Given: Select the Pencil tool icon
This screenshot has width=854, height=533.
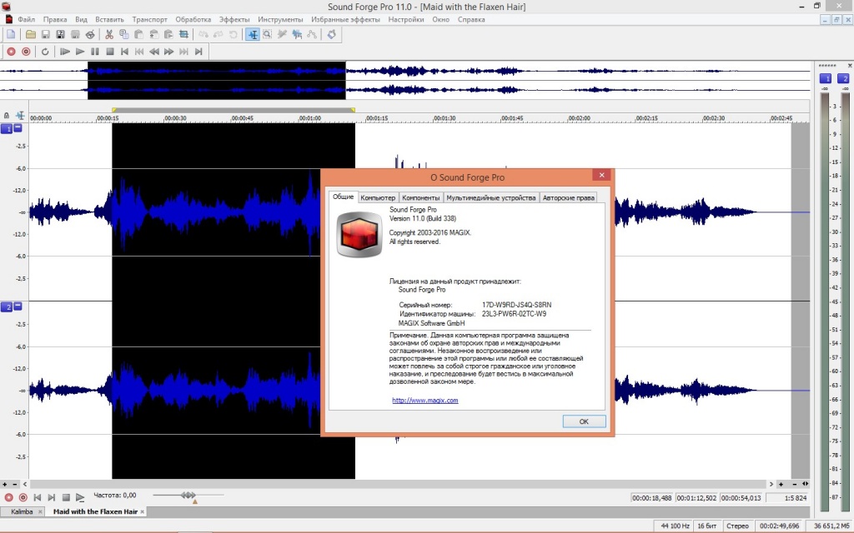Looking at the screenshot, I should [282, 34].
